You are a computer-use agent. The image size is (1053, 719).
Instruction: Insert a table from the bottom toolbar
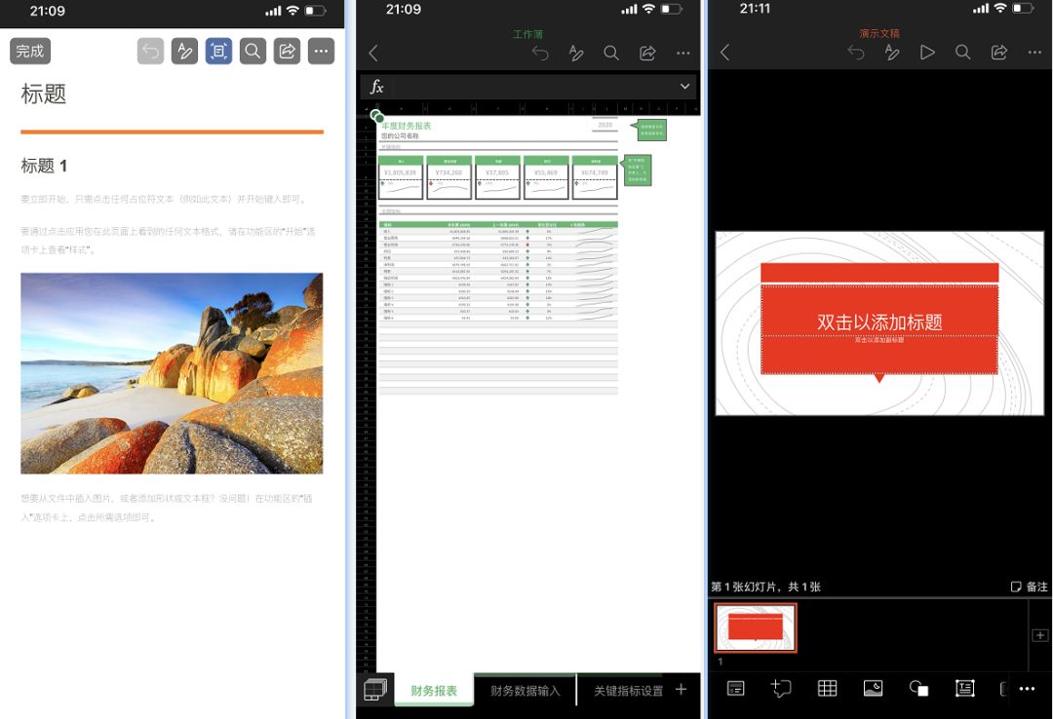[827, 688]
